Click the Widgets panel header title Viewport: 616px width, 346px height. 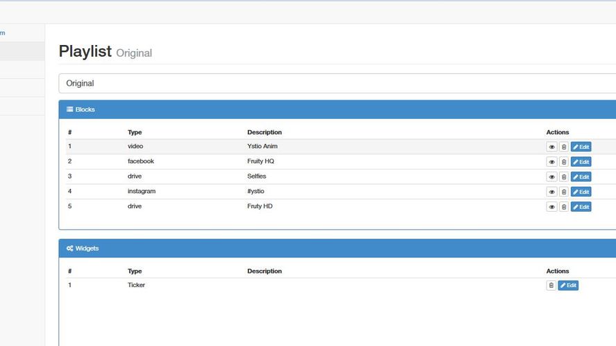pos(87,248)
